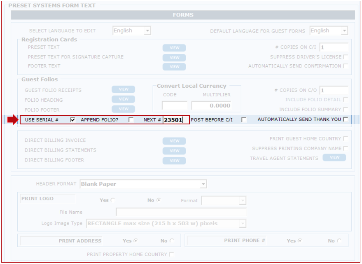The image size is (362, 264).
Task: Open VIEW for registration FOOTER TEXT
Action: [x=174, y=67]
